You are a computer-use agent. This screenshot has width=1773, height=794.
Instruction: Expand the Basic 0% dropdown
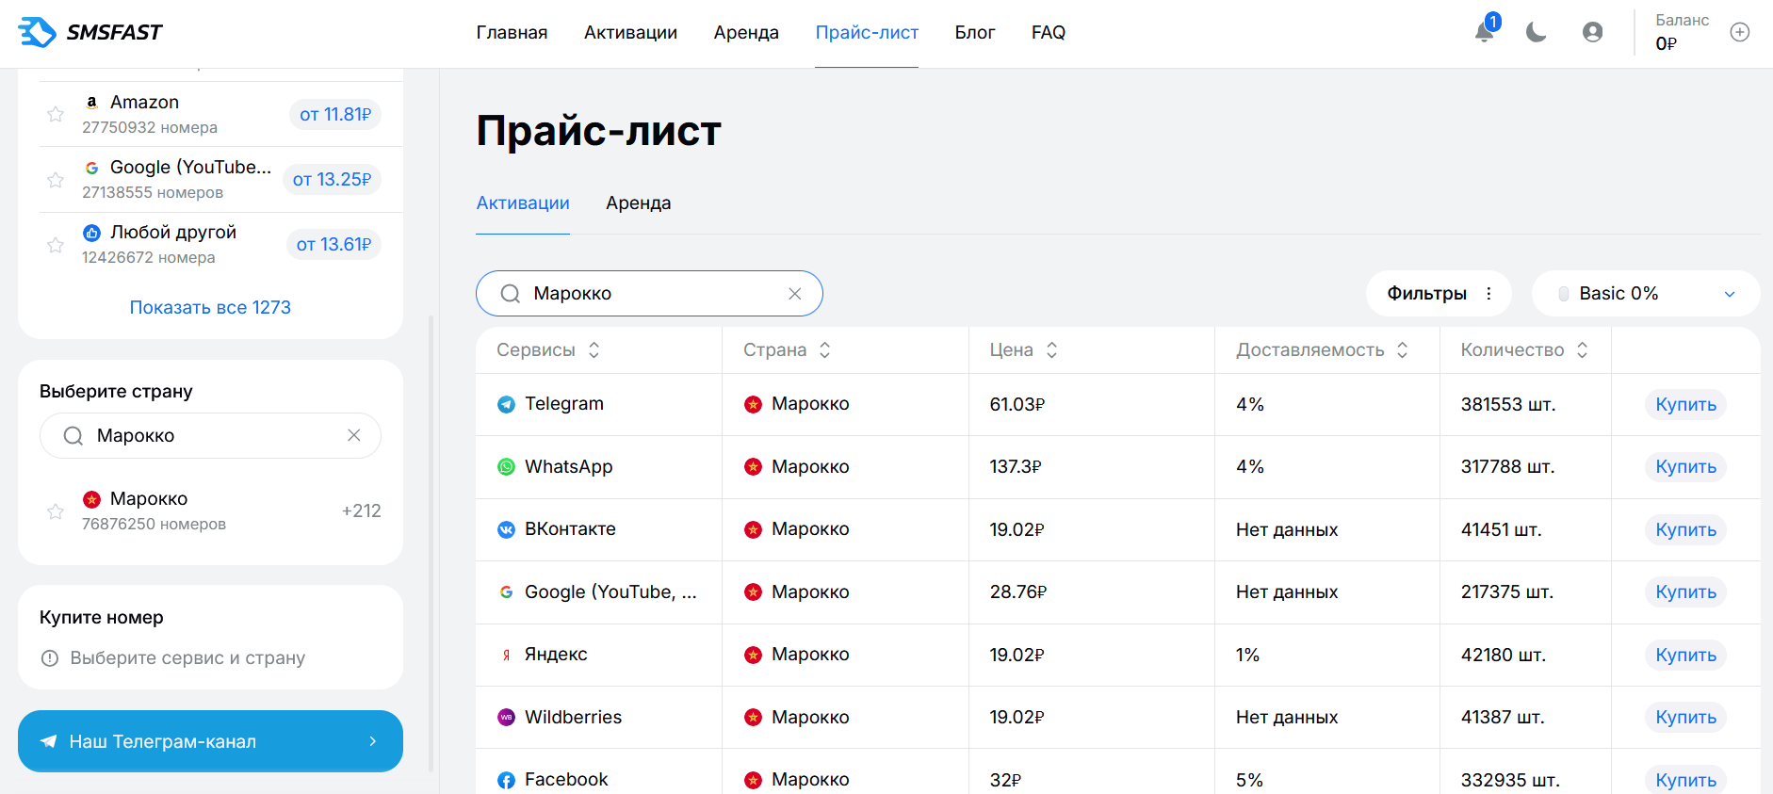(1646, 294)
